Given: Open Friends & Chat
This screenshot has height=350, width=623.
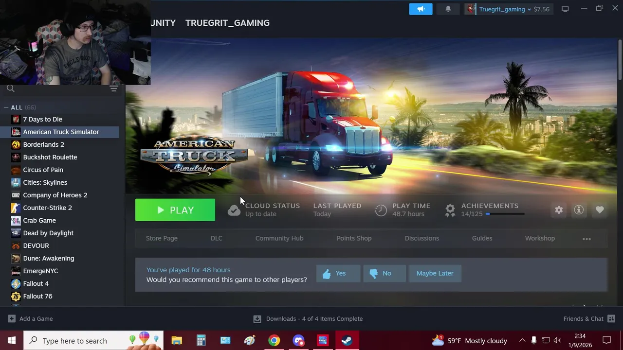Looking at the screenshot, I should click(589, 319).
